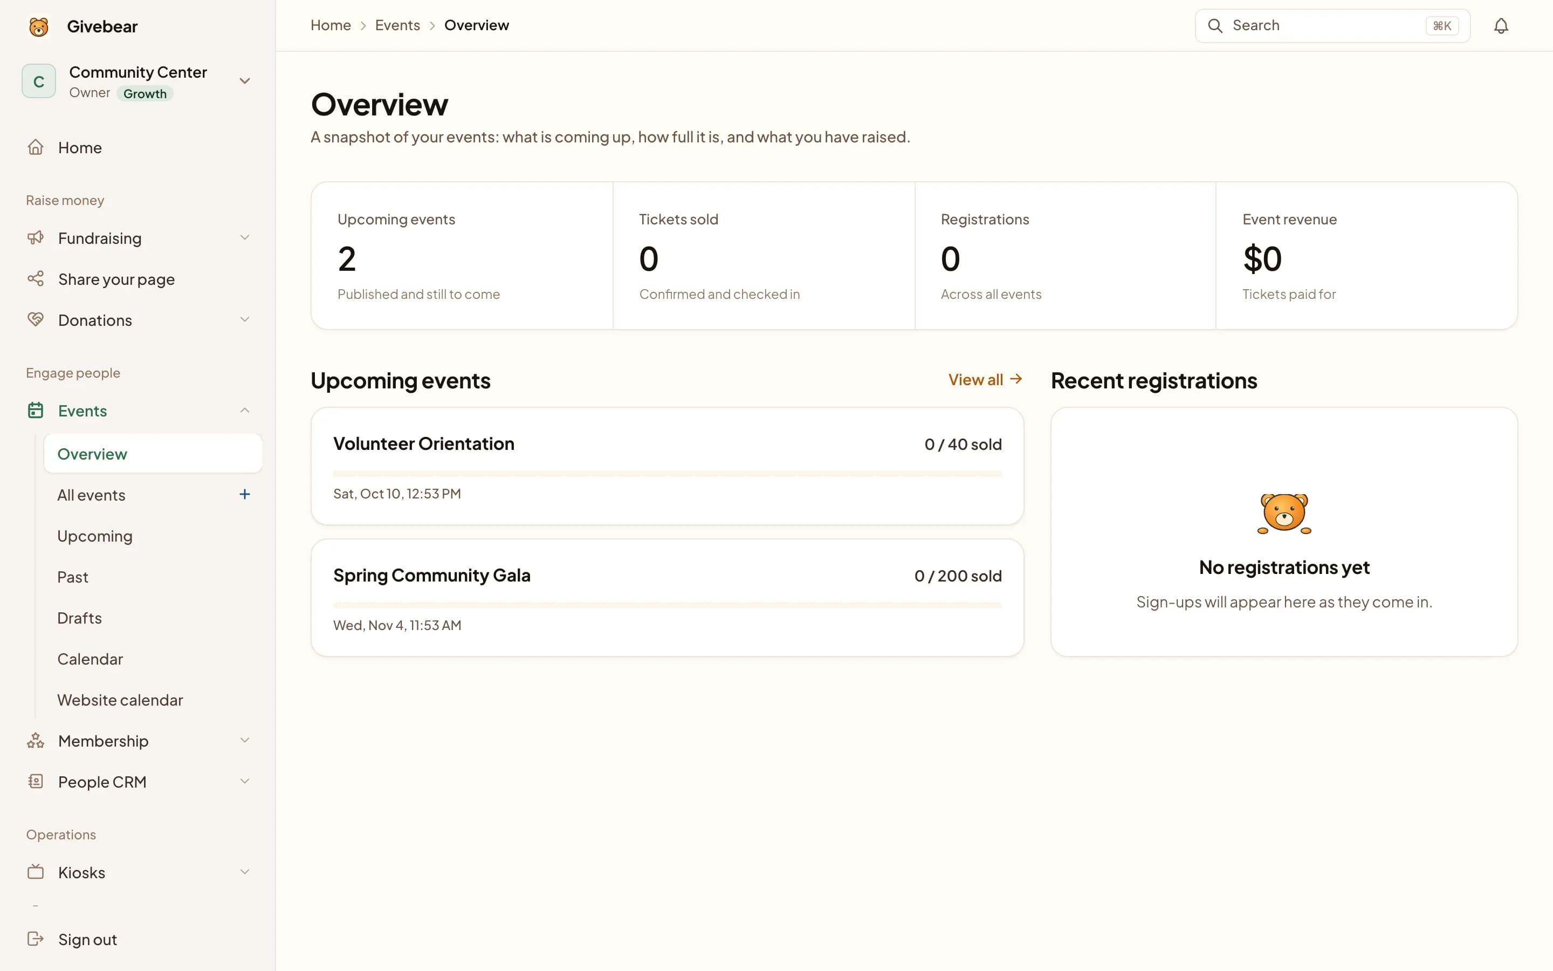Screen dimensions: 1553x971
Task: Click the bear illustration in Recent registrations
Action: tap(1283, 514)
